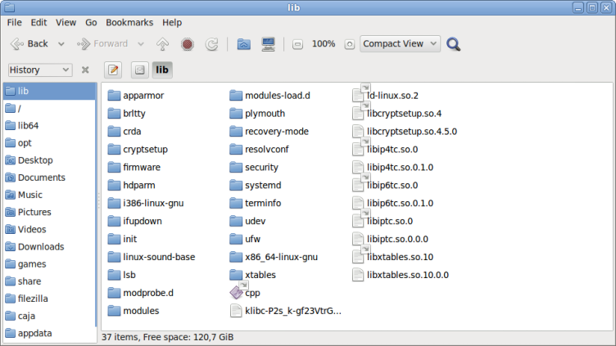
Task: Click the Back button
Action: [x=29, y=44]
